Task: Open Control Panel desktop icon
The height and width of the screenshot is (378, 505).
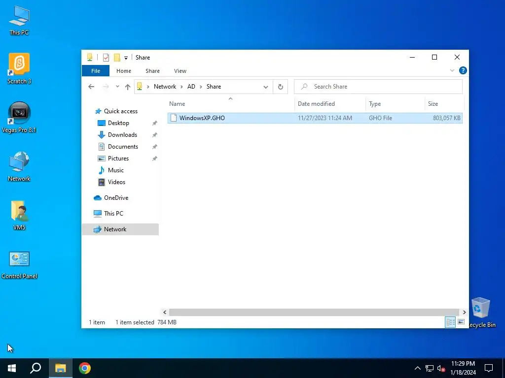Action: [x=19, y=264]
